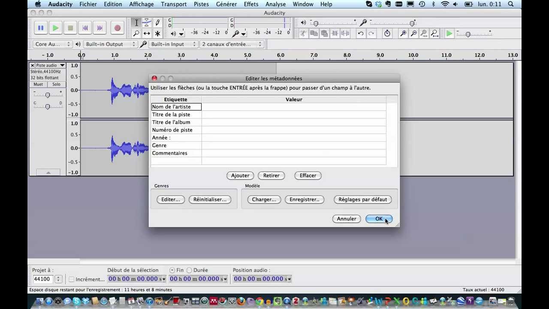Open the input meter microphone dropdown arrow

pos(244,33)
